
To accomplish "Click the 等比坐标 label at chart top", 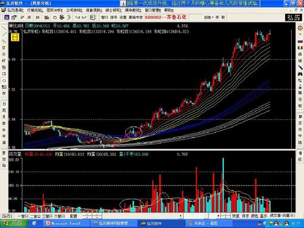I will (x=16, y=26).
